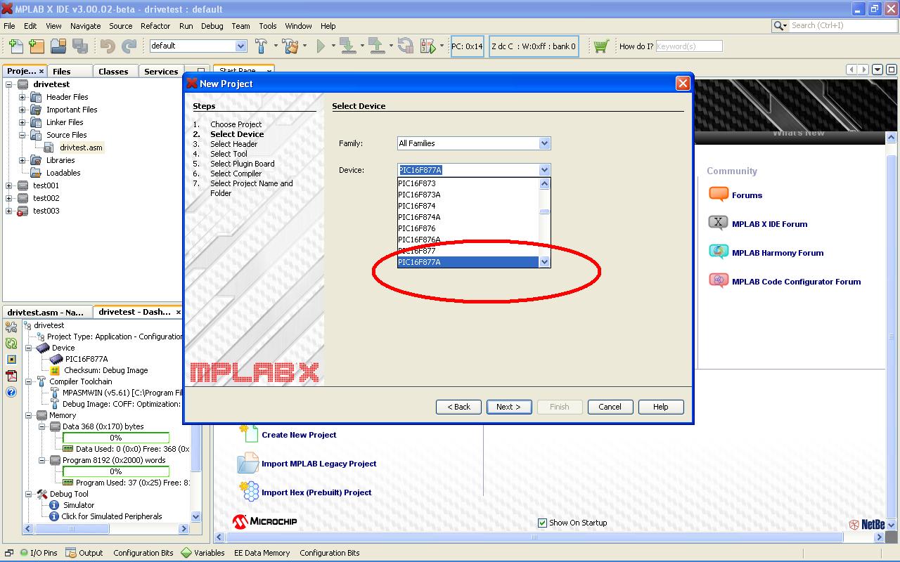Viewport: 900px width, 562px height.
Task: Click the program device download icon
Action: point(347,46)
